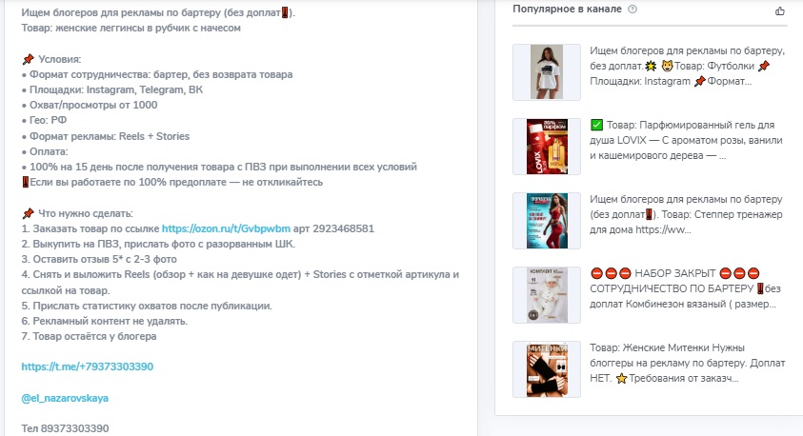This screenshot has width=803, height=436.
Task: Click the article number арт 2923468581
Action: pyautogui.click(x=333, y=228)
